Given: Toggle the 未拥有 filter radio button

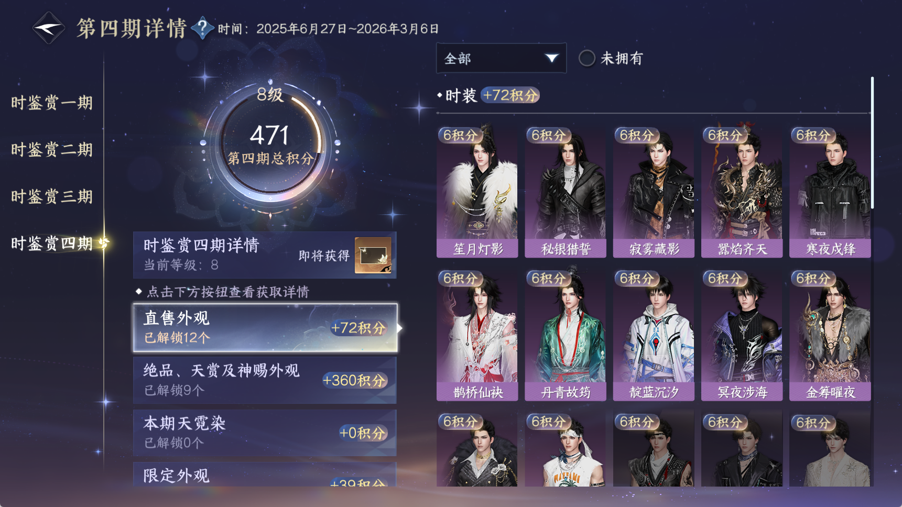Looking at the screenshot, I should [586, 58].
